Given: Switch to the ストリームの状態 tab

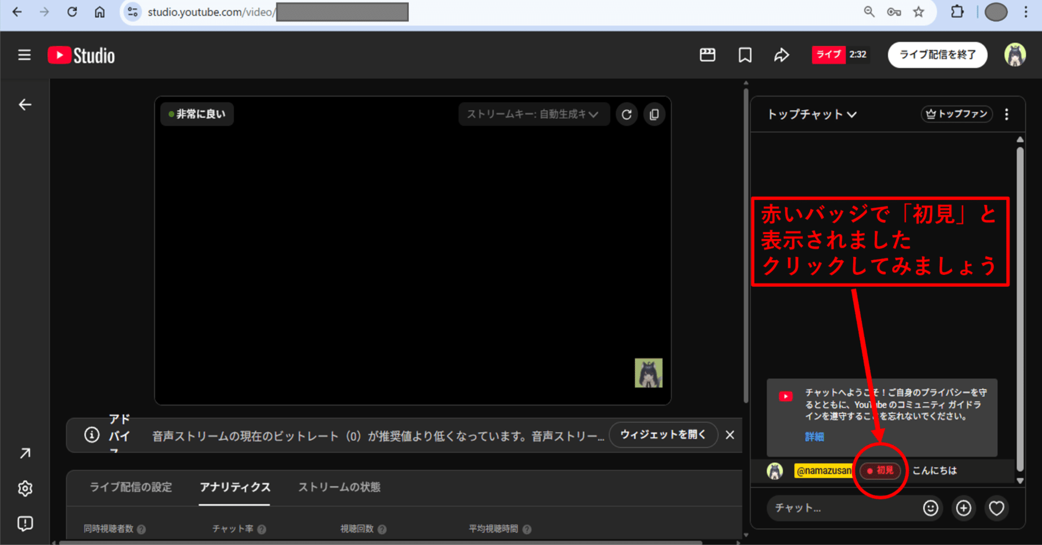Looking at the screenshot, I should [x=340, y=487].
